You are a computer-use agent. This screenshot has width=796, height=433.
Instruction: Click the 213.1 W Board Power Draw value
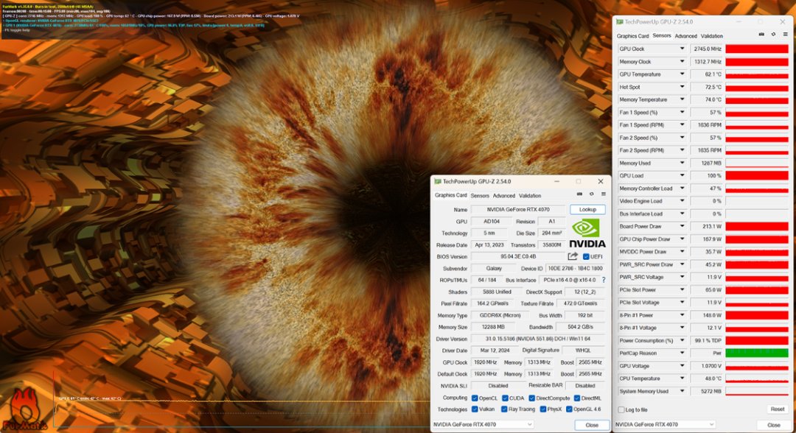tap(706, 226)
